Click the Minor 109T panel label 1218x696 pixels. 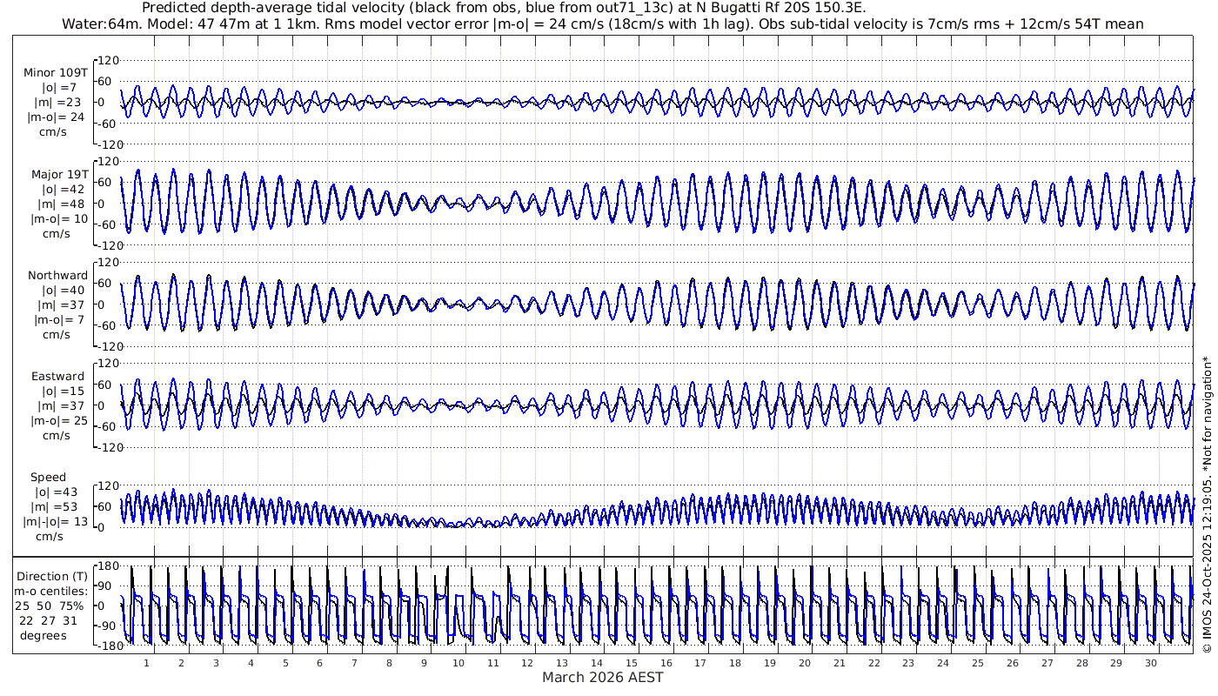pos(56,73)
